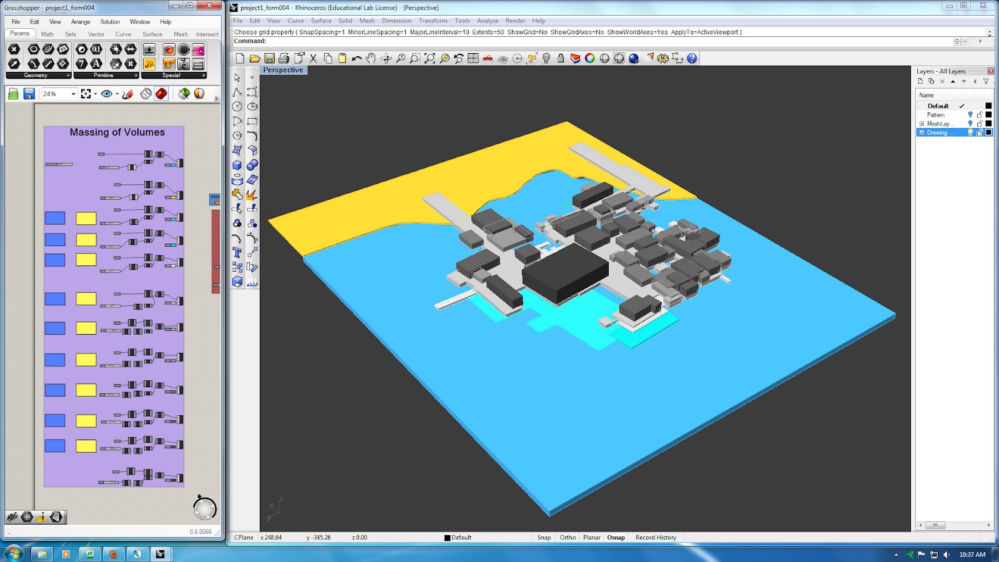Viewport: 999px width, 562px height.
Task: Expand the MeshLay layer tree item
Action: pyautogui.click(x=922, y=123)
